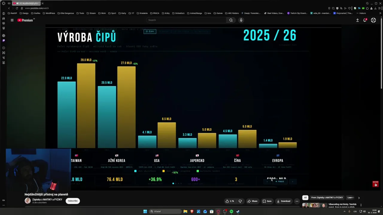Download the video
The image size is (383, 215).
pyautogui.click(x=283, y=201)
